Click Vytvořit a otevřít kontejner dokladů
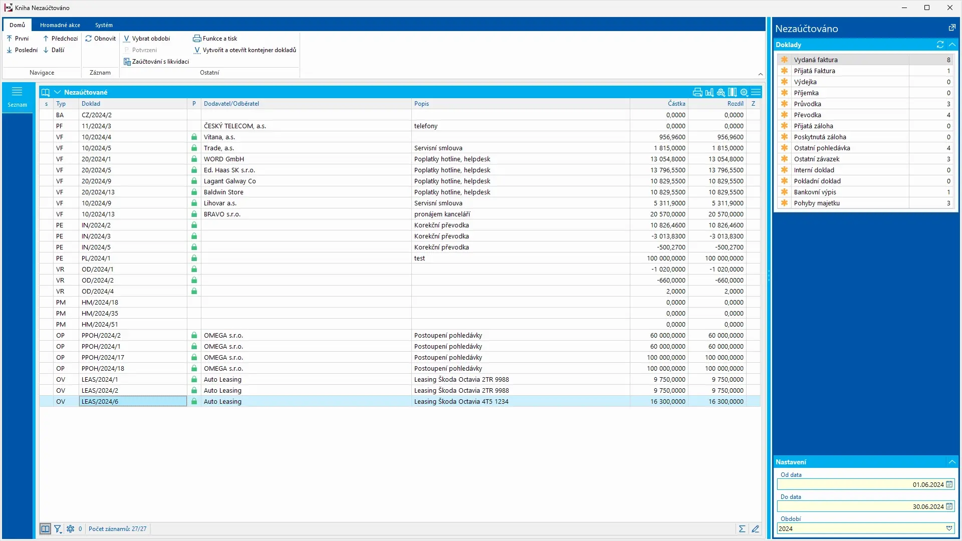Screen dimensions: 962x541 (245, 50)
